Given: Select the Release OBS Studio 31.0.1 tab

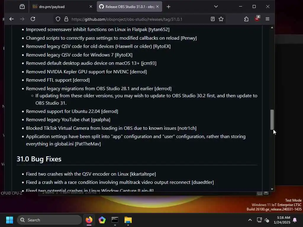Looking at the screenshot, I should click(x=129, y=7).
